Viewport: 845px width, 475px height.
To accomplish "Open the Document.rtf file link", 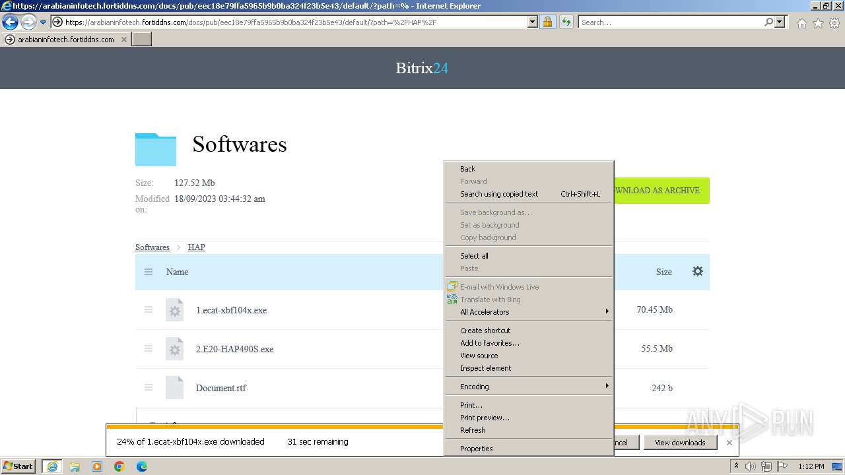I will [x=220, y=388].
